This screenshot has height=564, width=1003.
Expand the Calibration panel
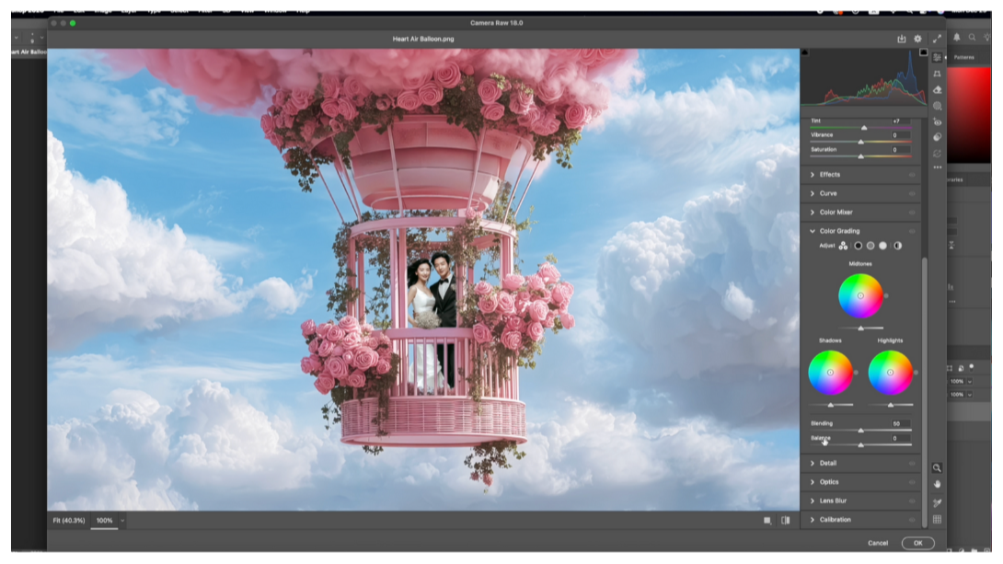pyautogui.click(x=813, y=520)
